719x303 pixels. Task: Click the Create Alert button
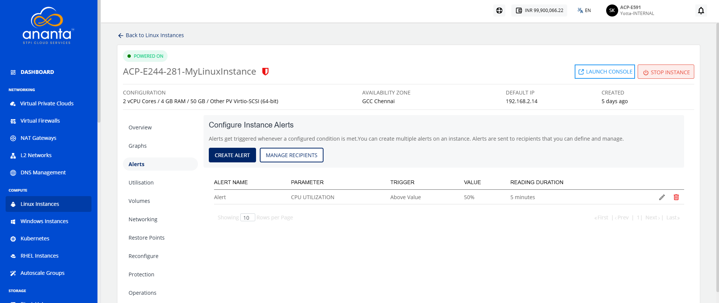(232, 155)
